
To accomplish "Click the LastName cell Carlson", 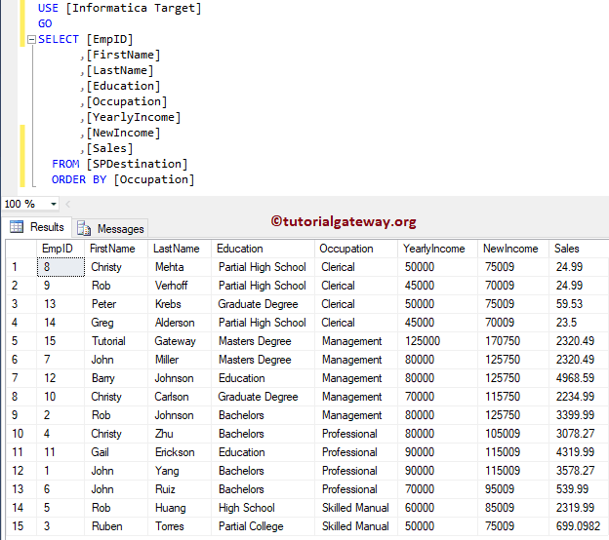I will pos(180,397).
